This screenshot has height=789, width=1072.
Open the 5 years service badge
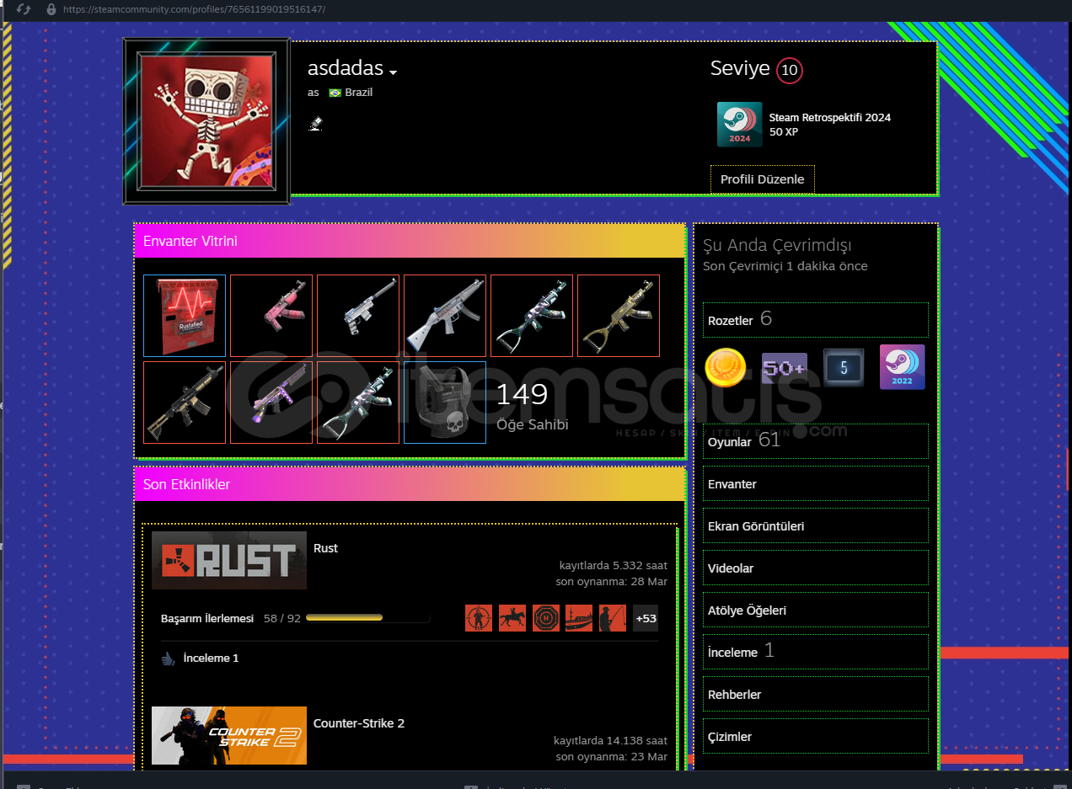pos(844,367)
